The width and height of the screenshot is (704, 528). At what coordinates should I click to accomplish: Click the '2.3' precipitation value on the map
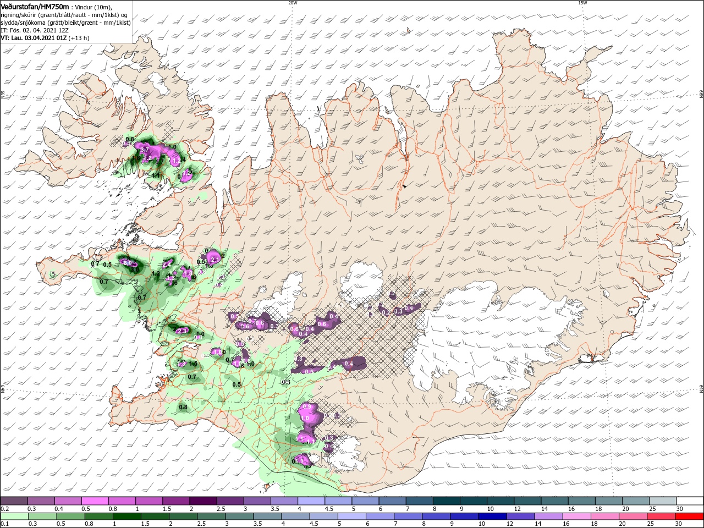click(x=183, y=331)
